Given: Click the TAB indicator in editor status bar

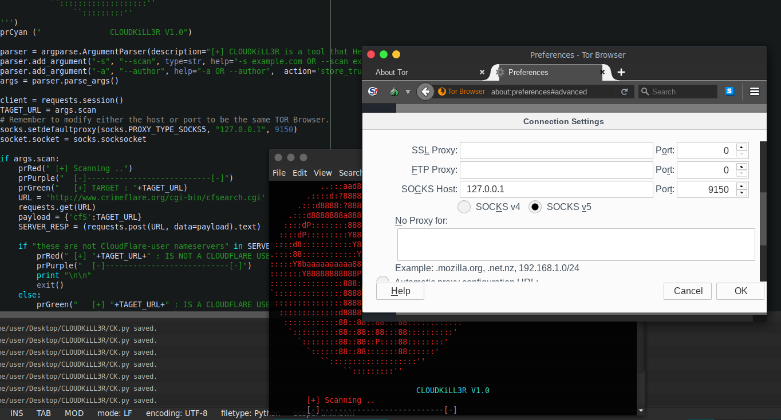Looking at the screenshot, I should pos(44,413).
